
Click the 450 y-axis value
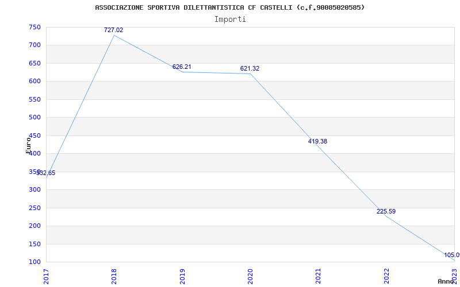click(x=34, y=135)
